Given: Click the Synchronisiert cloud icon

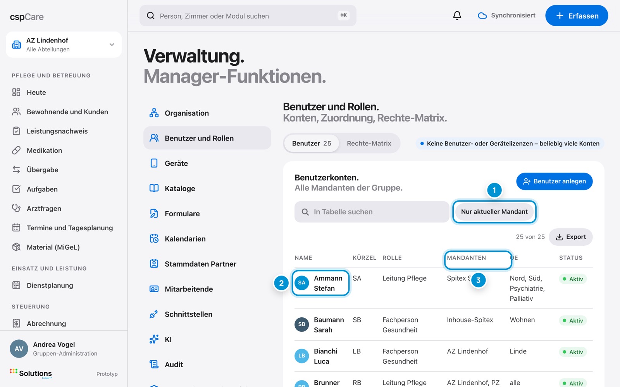Looking at the screenshot, I should pos(482,15).
